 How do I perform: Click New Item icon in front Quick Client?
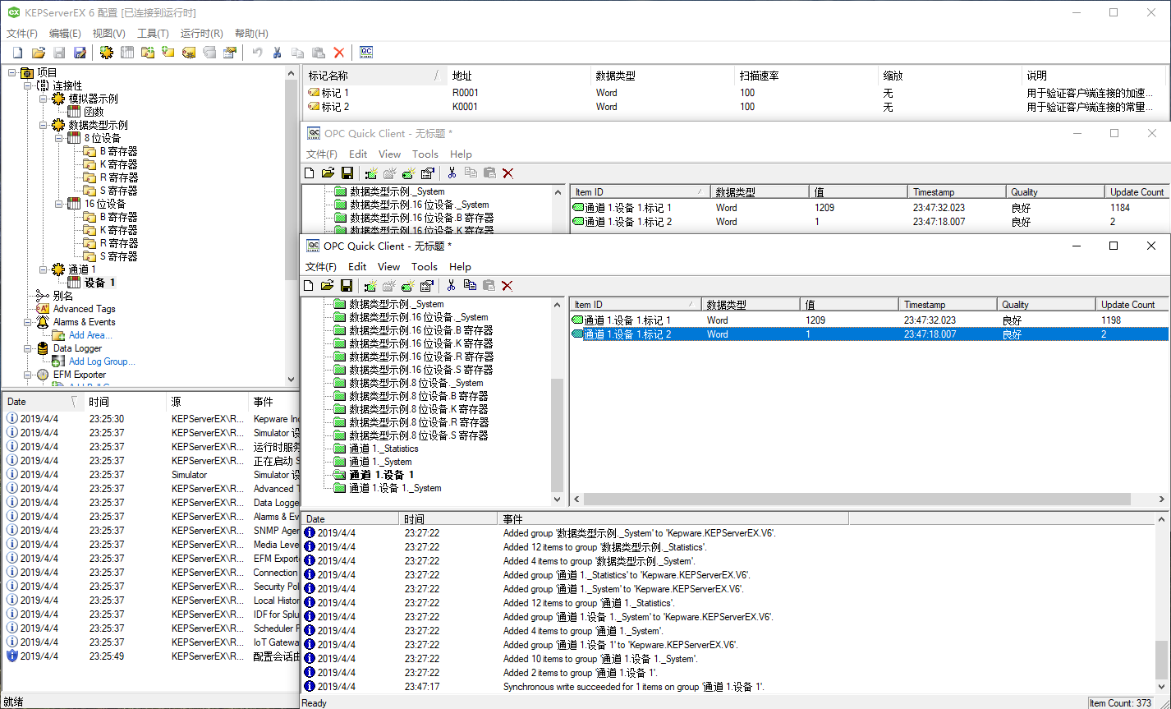point(408,286)
